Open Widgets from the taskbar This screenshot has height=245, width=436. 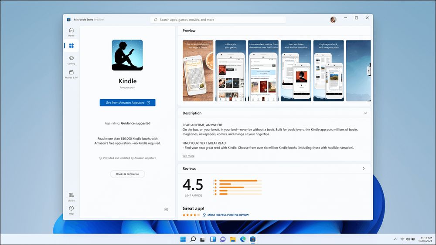click(213, 239)
